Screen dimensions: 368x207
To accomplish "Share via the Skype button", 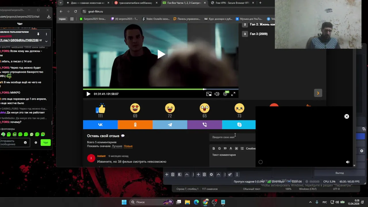I will [x=239, y=124].
